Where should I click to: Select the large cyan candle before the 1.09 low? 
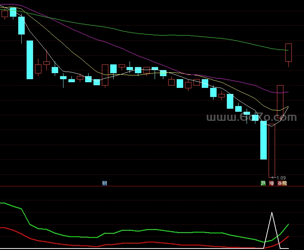pyautogui.click(x=263, y=140)
